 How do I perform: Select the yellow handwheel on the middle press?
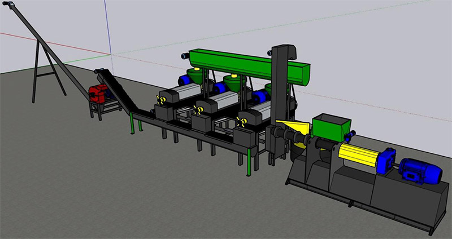pos(199,109)
